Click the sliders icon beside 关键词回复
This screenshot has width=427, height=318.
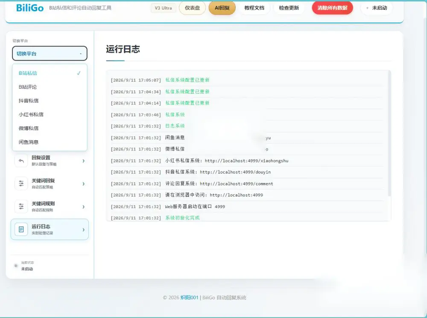click(21, 184)
